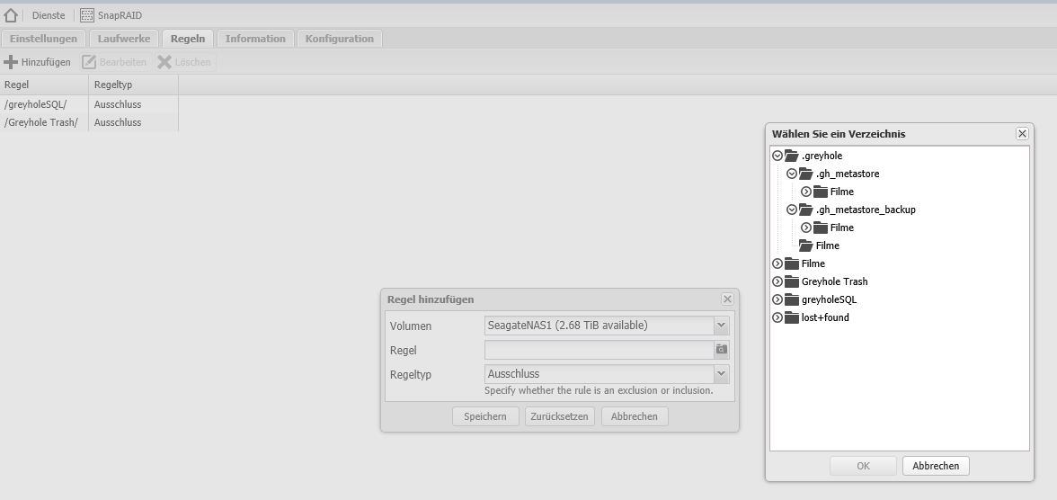Sort by the Regeltyp column header

[x=133, y=85]
